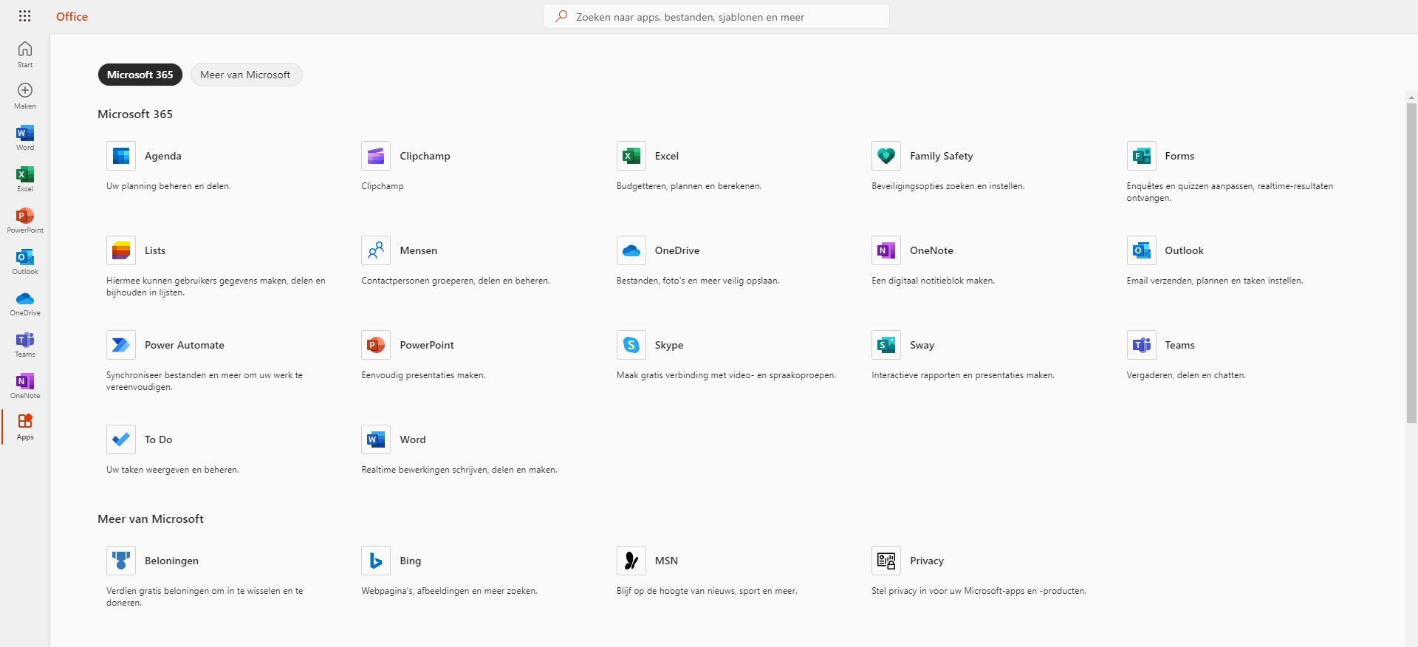Open the Lists app icon
Image resolution: width=1418 pixels, height=647 pixels.
(x=121, y=250)
